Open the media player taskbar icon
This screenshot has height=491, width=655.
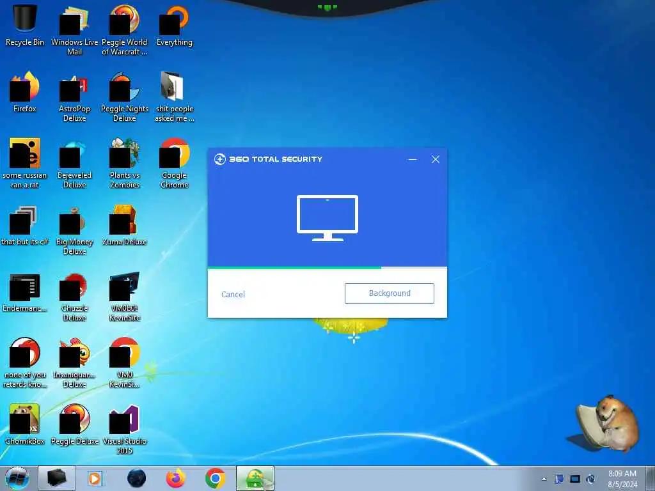(95, 478)
